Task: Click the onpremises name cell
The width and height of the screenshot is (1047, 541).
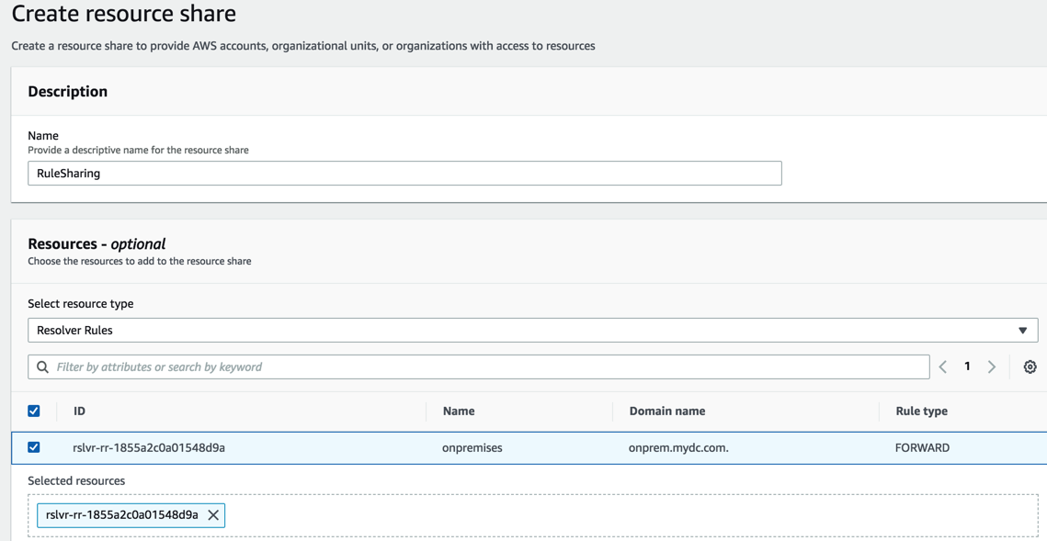Action: [x=472, y=447]
